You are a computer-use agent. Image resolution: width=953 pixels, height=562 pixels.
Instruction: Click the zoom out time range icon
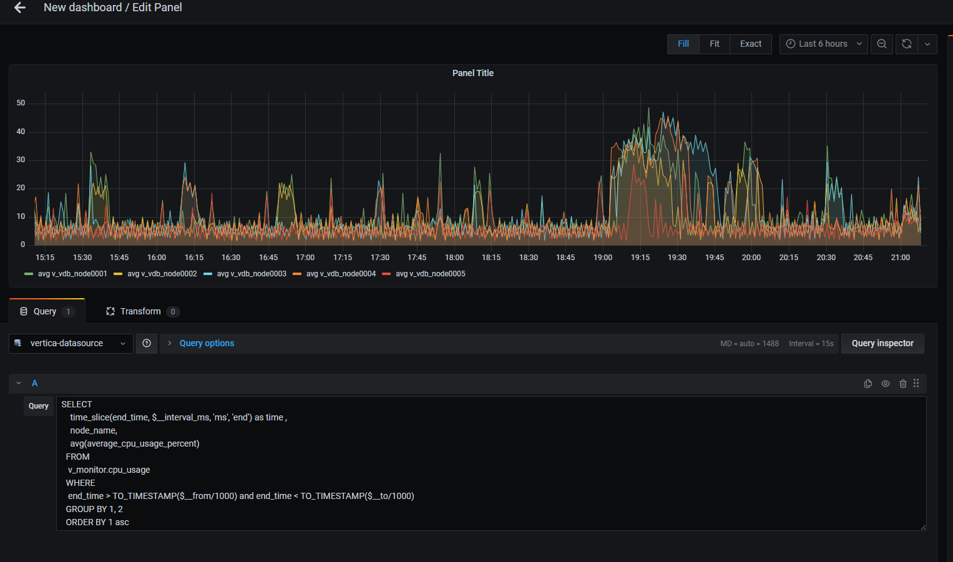tap(882, 44)
